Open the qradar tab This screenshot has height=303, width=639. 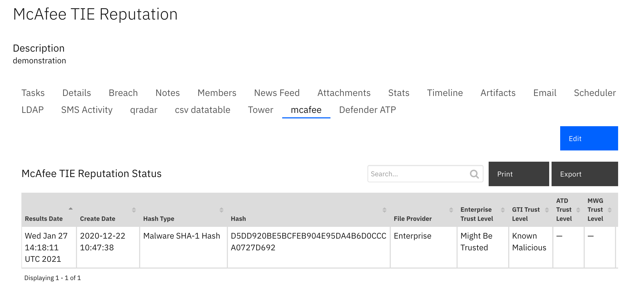[144, 110]
